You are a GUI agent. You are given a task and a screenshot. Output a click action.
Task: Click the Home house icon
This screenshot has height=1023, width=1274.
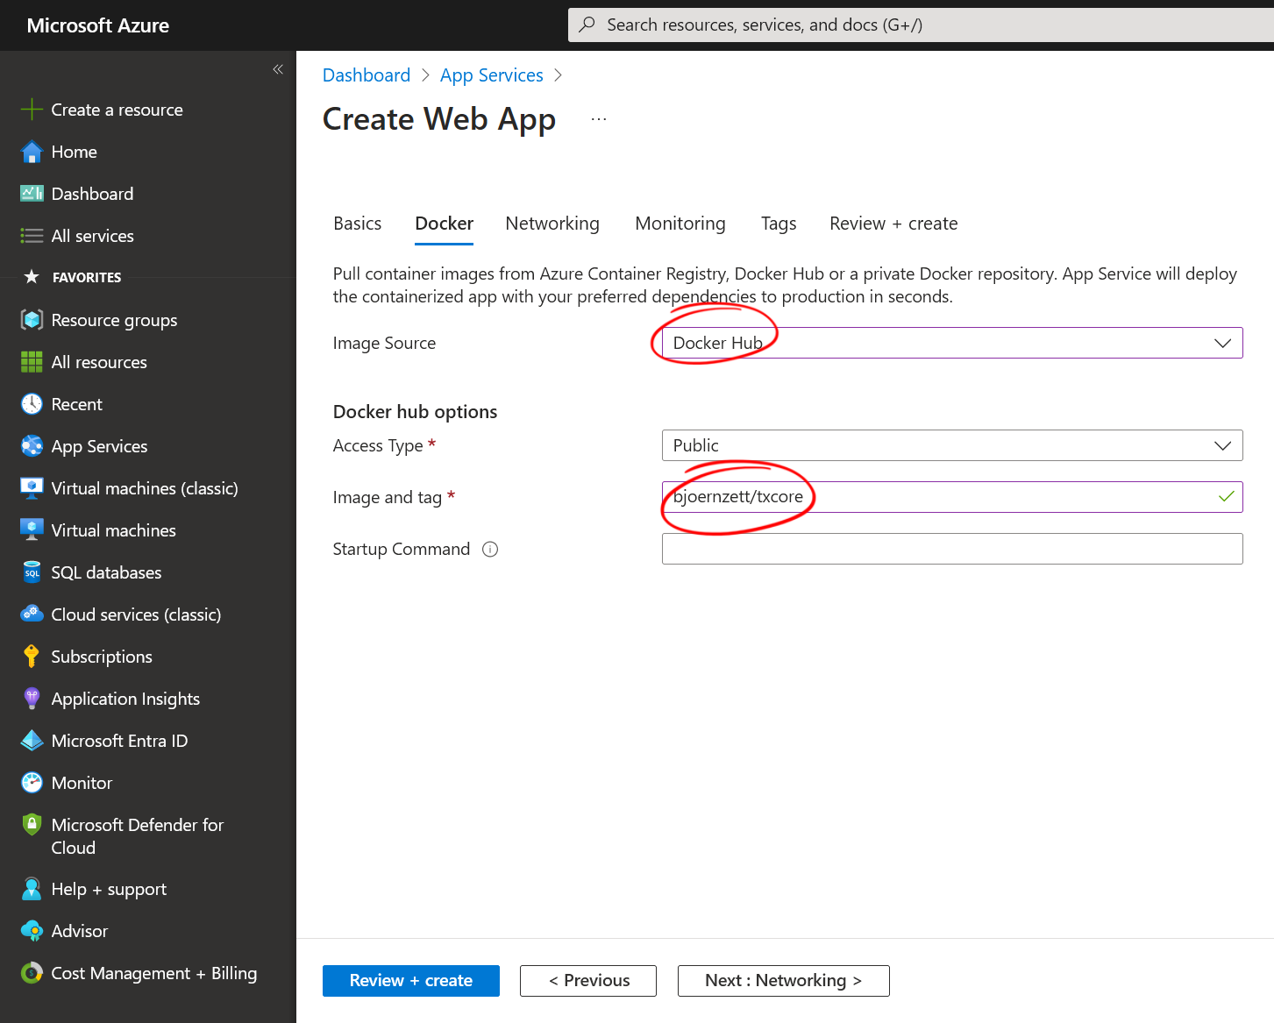tap(32, 152)
